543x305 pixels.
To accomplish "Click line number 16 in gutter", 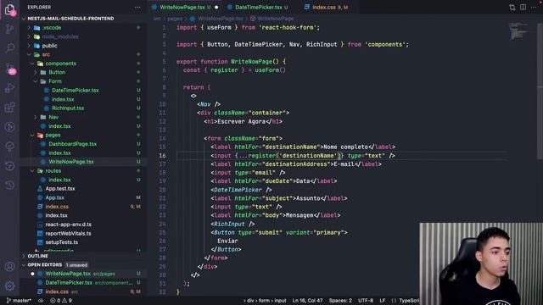I will (162, 156).
